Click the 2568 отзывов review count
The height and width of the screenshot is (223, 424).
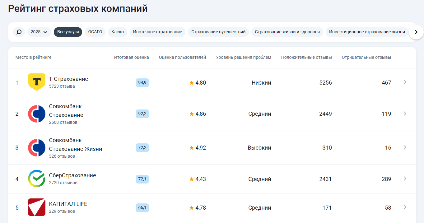63,123
